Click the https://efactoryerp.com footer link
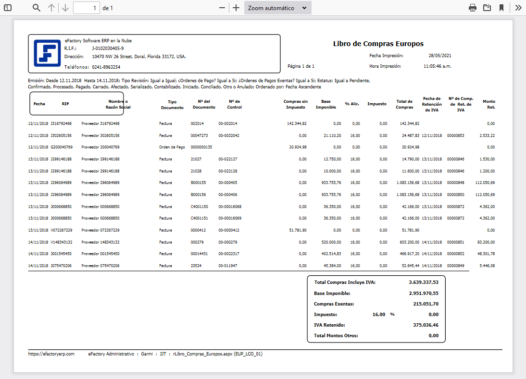Screen dimensions: 526x379 point(51,354)
